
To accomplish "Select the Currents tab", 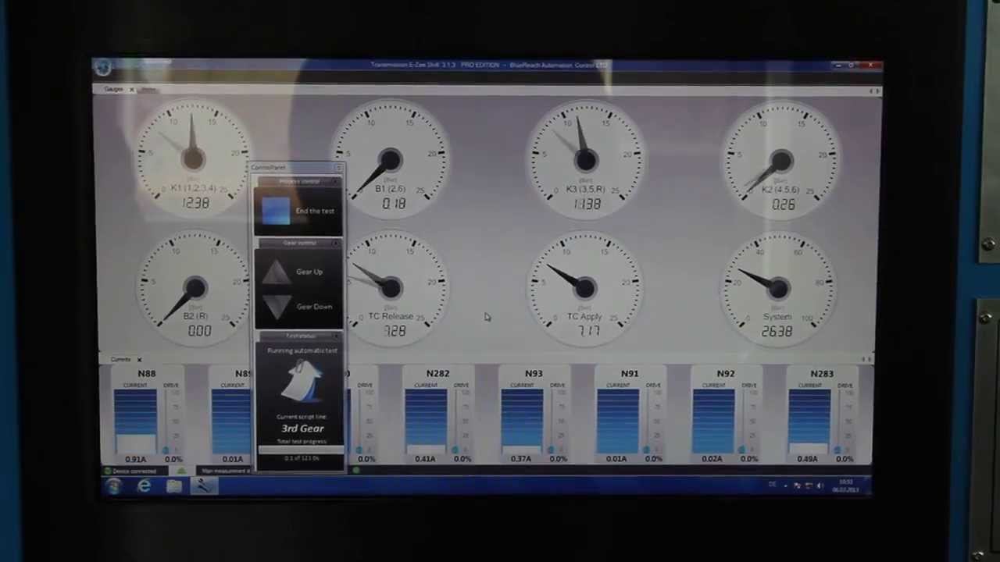I will [x=120, y=360].
